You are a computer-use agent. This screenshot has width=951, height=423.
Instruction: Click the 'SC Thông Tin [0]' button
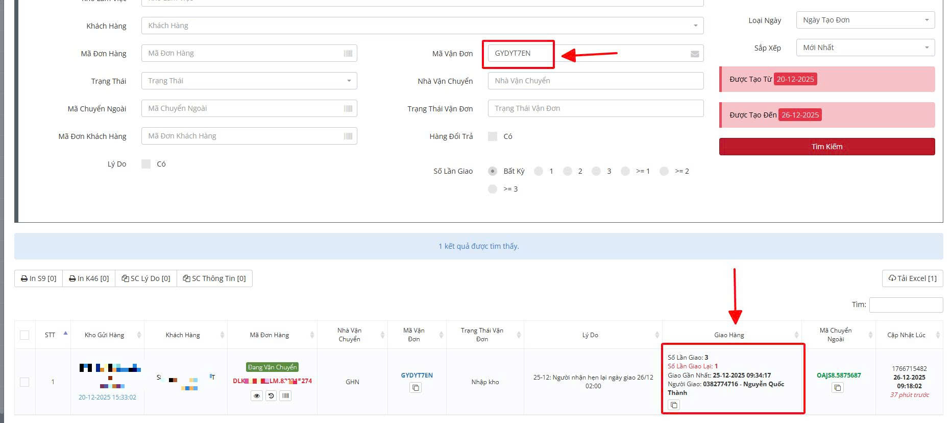(214, 278)
